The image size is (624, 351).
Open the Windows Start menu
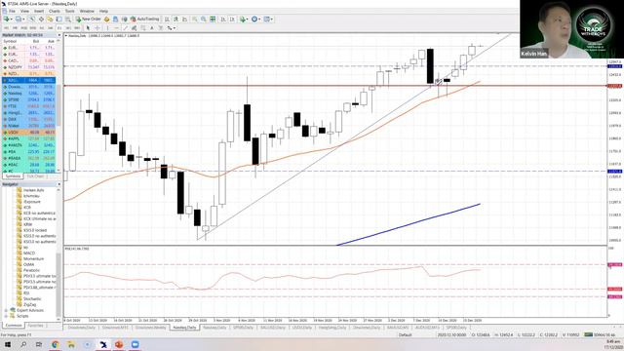coord(8,344)
